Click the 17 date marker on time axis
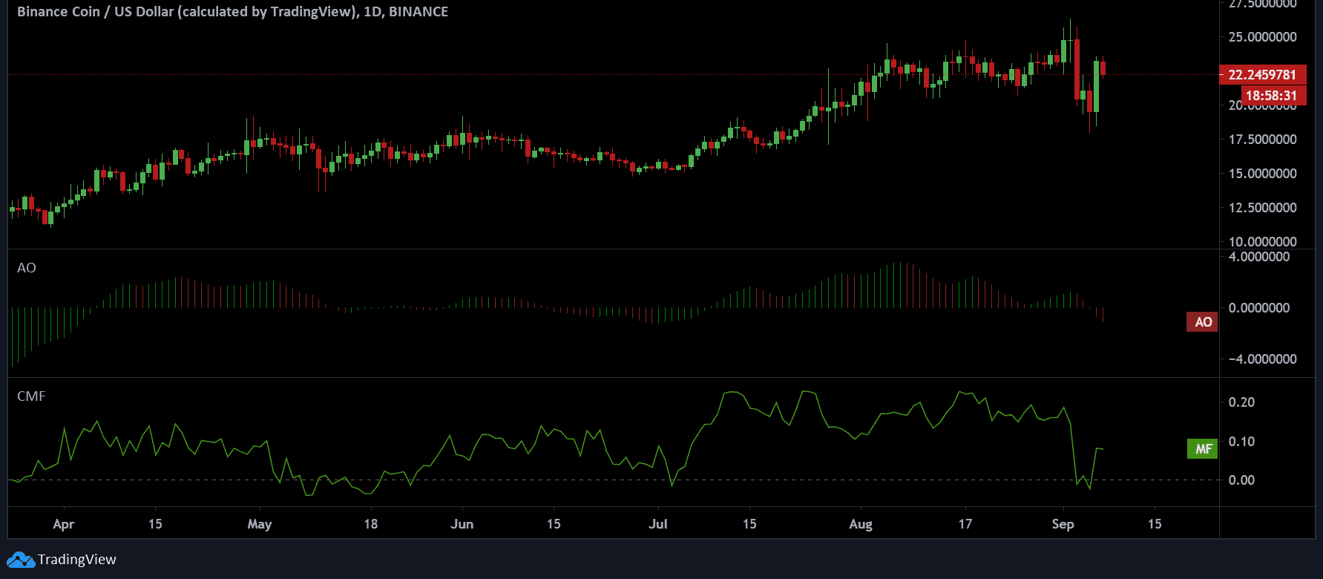Screen dimensions: 1323x579 [x=965, y=524]
